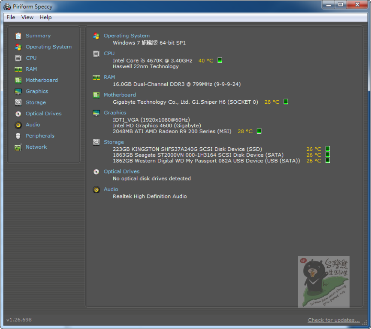
Task: Click the Motherboard icon in sidebar
Action: pos(18,80)
